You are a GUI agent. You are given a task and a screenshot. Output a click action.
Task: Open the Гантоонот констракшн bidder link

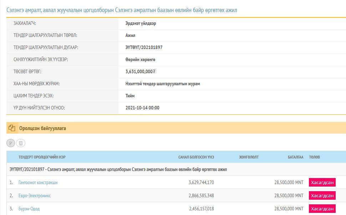[38, 182]
